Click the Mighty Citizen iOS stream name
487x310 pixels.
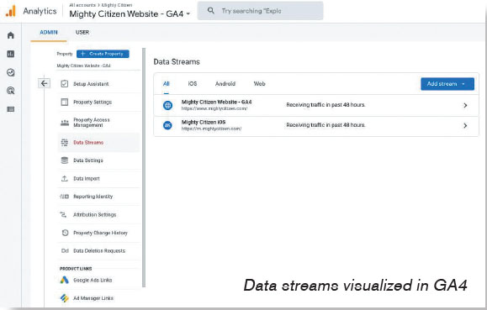click(x=204, y=123)
